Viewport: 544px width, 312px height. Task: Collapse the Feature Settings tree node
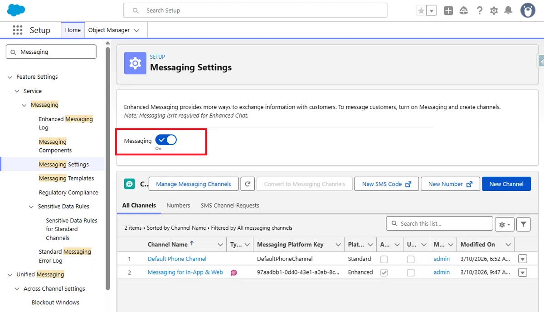(x=10, y=77)
